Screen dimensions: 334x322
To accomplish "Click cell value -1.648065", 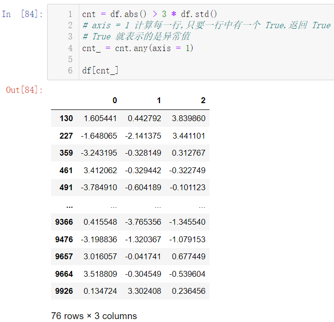I will tap(99, 136).
